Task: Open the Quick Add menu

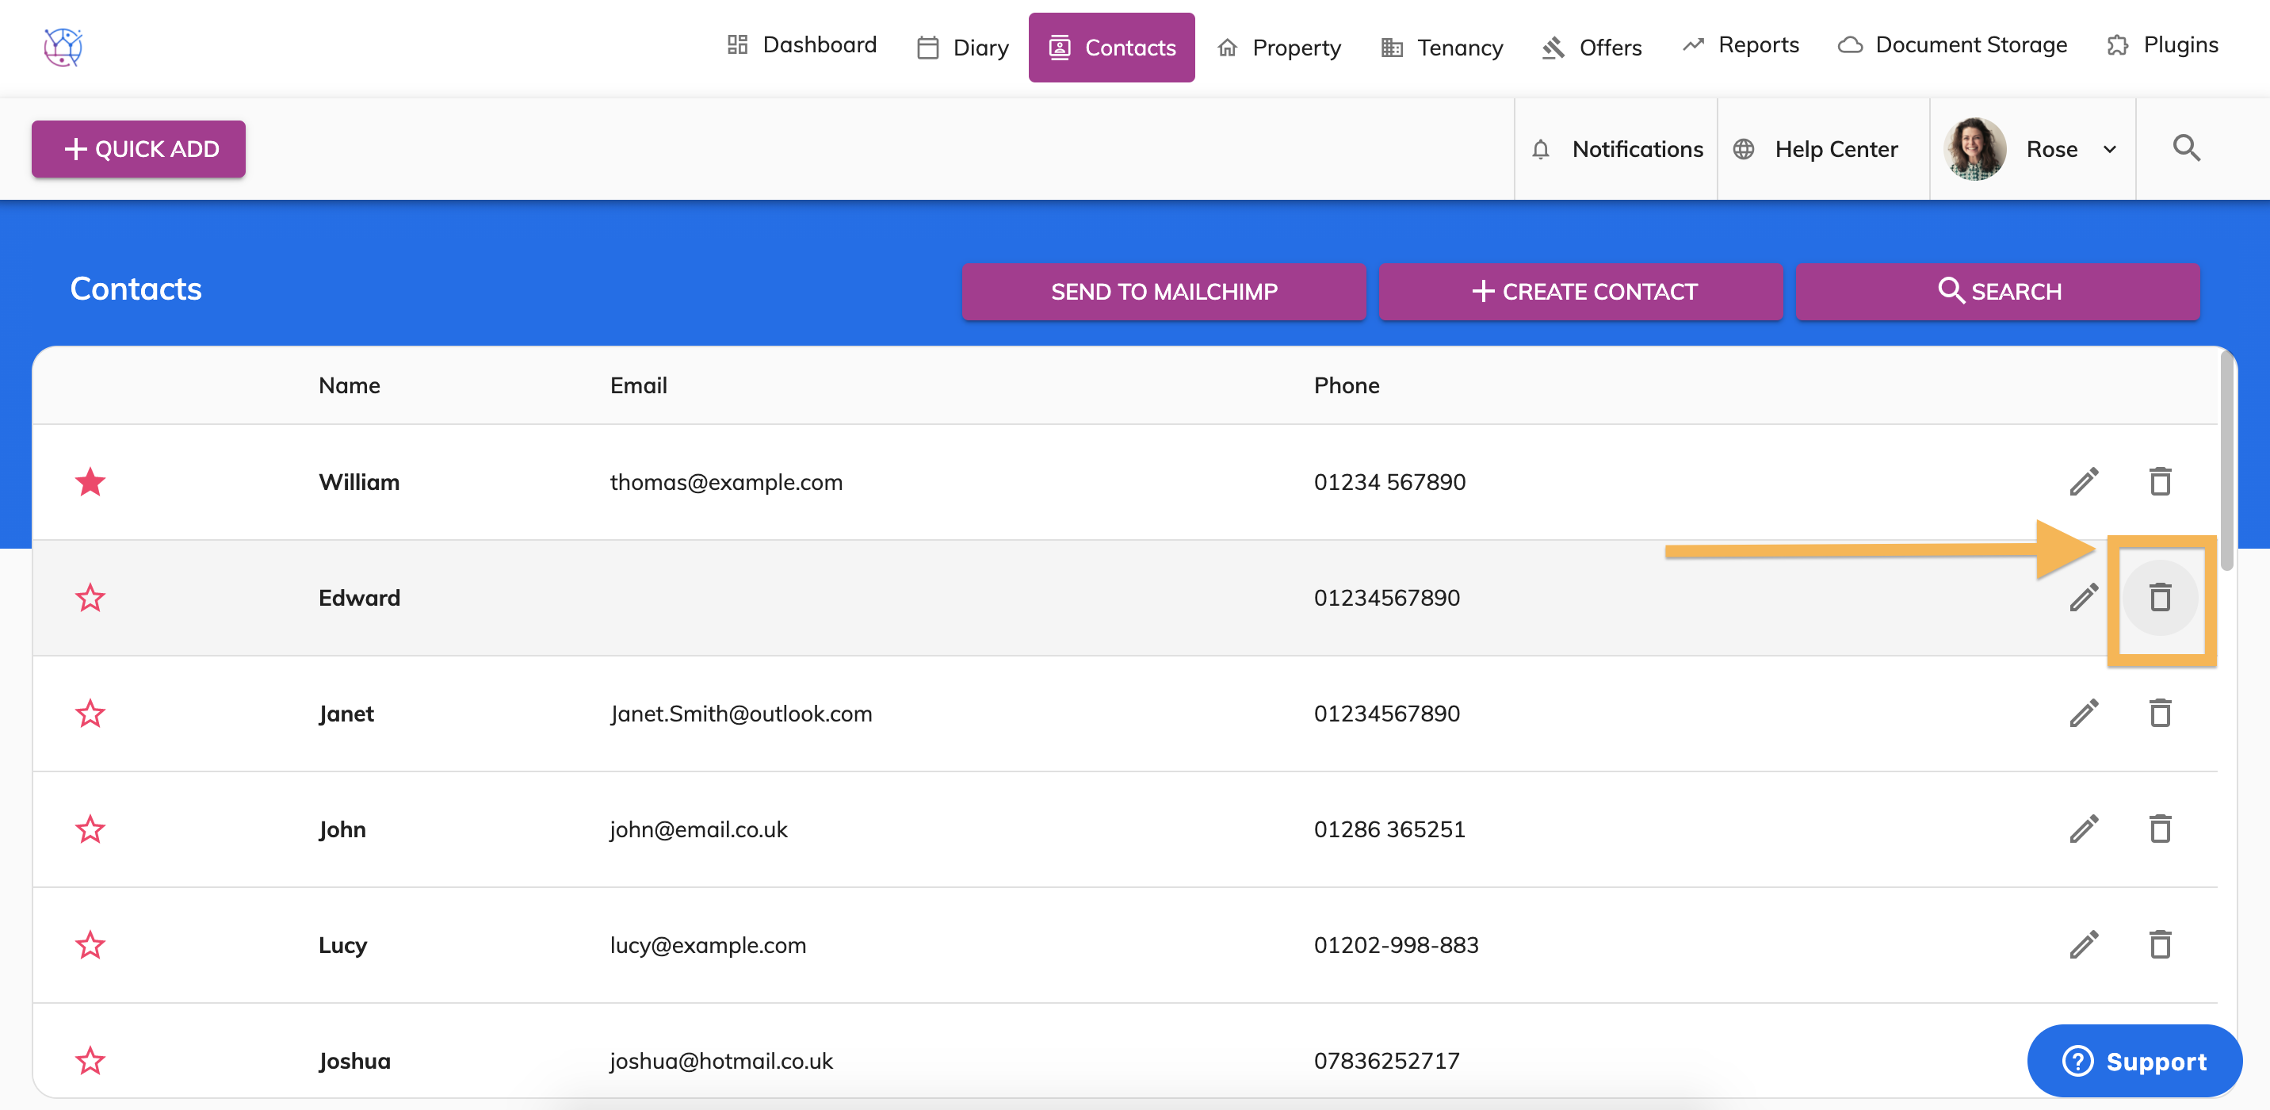Action: pyautogui.click(x=139, y=149)
